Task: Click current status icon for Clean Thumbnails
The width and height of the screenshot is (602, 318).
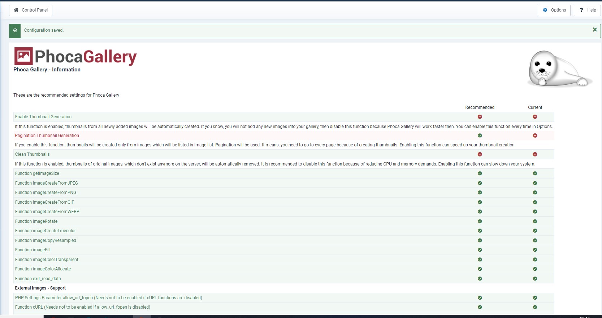Action: [x=535, y=154]
